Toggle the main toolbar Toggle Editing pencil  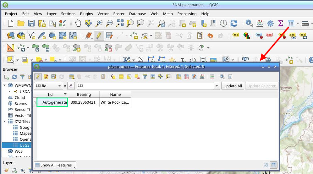[x=99, y=35]
